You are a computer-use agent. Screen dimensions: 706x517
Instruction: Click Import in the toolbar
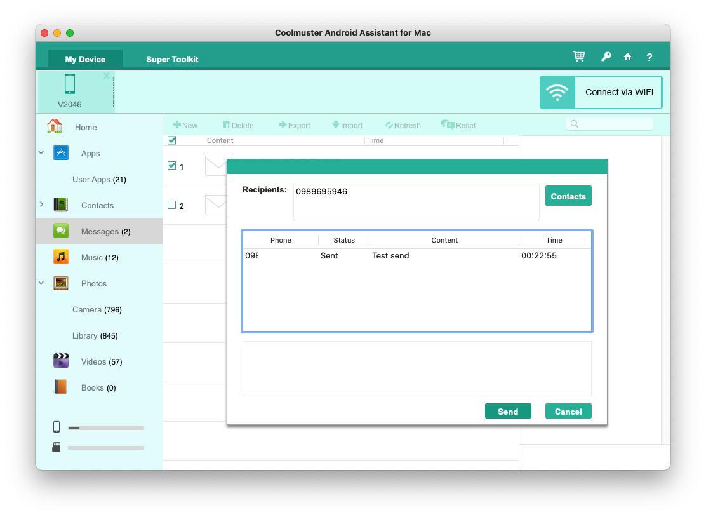coord(347,125)
